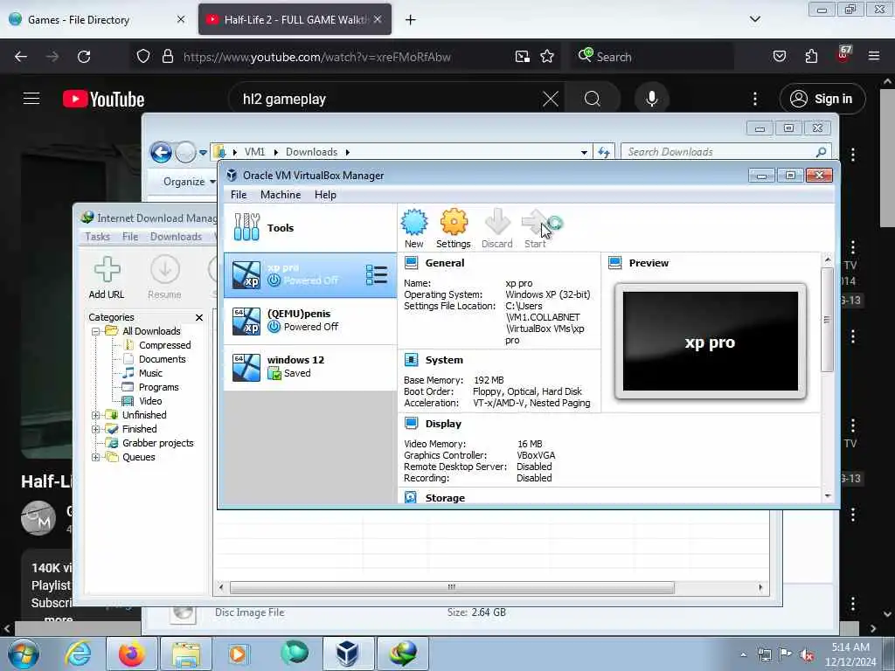Open the VirtualBox Machine menu
Screen dimensions: 895x671
[281, 195]
